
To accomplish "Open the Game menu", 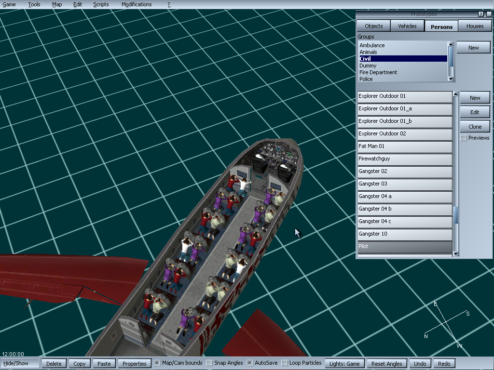I will pos(9,4).
